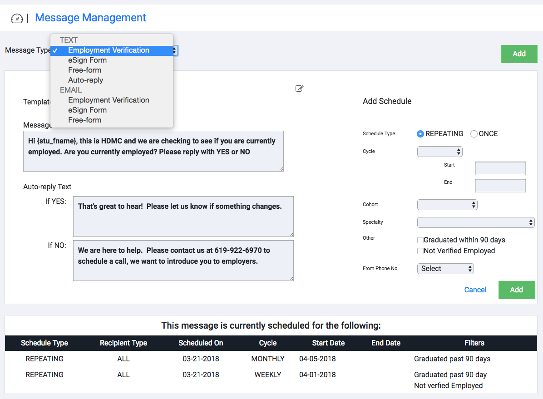Viewport: 543px width, 399px height.
Task: Click the Scheduled On column header
Action: click(201, 343)
